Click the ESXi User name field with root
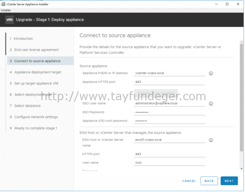245x192 pixels. click(x=169, y=163)
